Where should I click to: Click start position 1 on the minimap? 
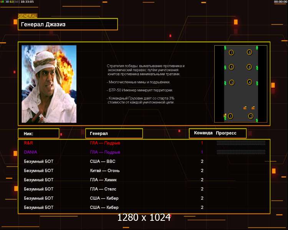pyautogui.click(x=230, y=116)
